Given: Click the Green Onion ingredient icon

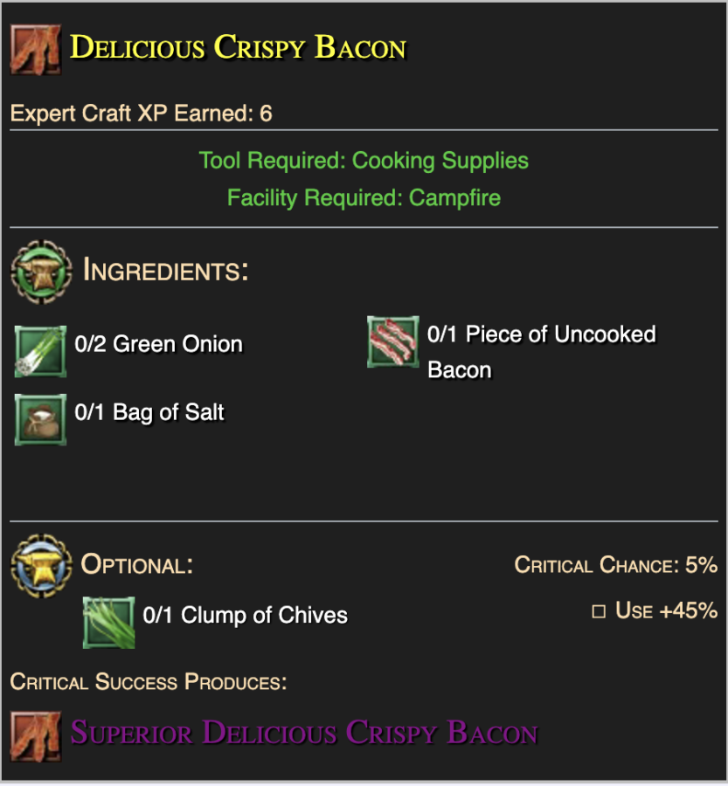Looking at the screenshot, I should click(x=41, y=351).
